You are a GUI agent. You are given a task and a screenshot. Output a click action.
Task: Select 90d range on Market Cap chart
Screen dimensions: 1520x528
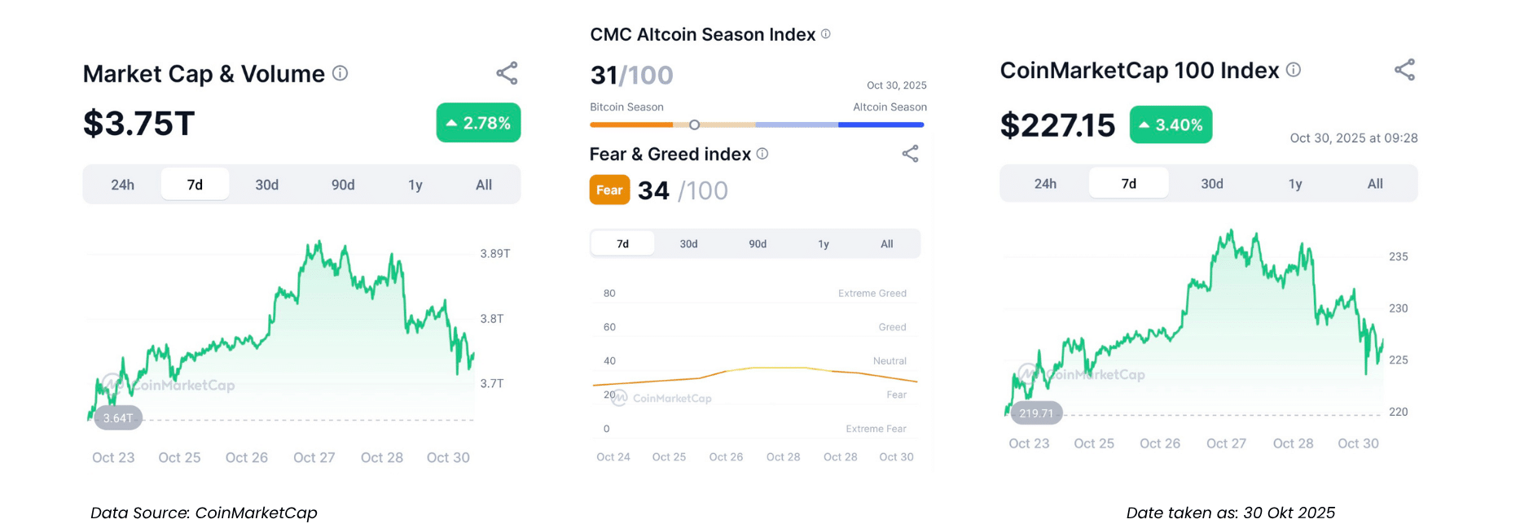(x=343, y=185)
